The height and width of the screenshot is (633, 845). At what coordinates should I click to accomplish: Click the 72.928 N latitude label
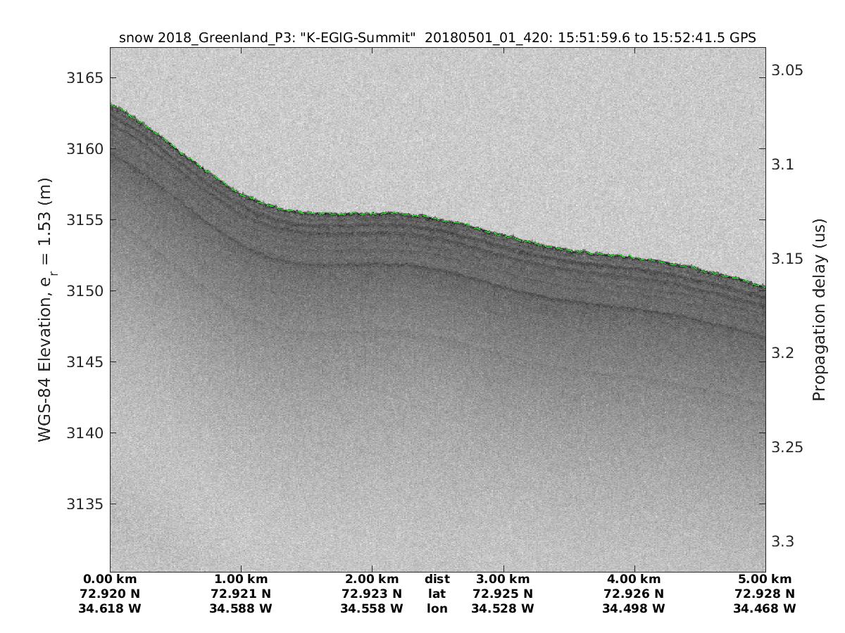coord(765,593)
